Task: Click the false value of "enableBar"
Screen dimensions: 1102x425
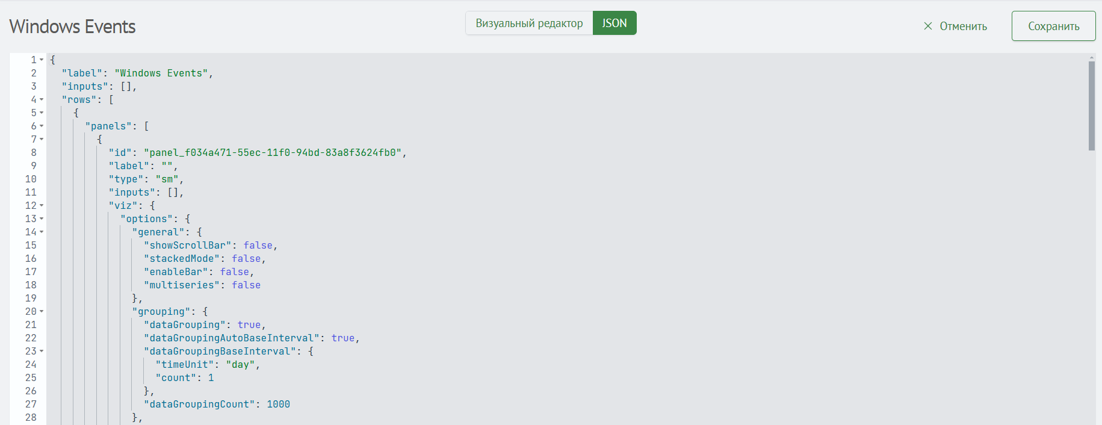Action: pos(235,271)
